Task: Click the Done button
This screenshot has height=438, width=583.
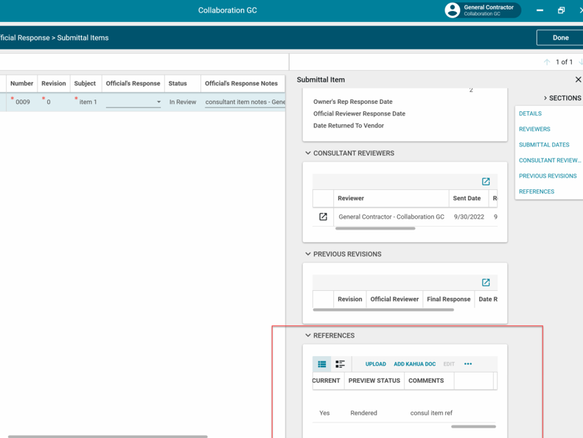Action: click(560, 38)
